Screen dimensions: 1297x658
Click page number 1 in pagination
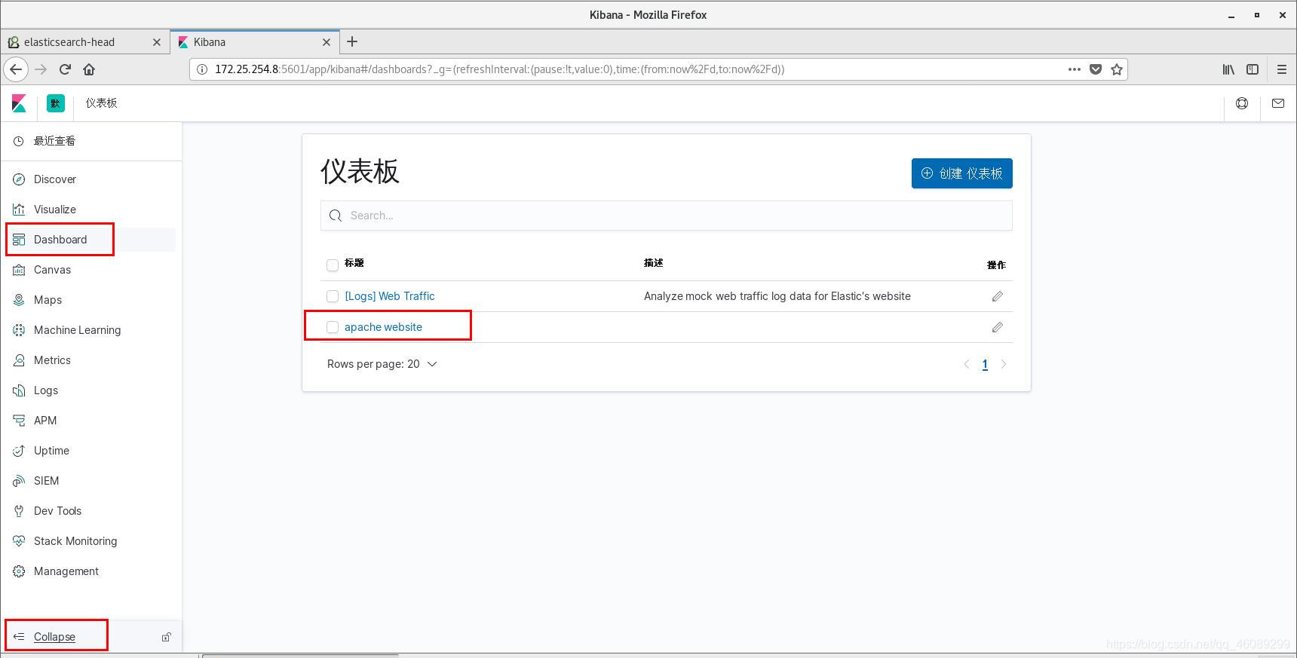(x=985, y=365)
